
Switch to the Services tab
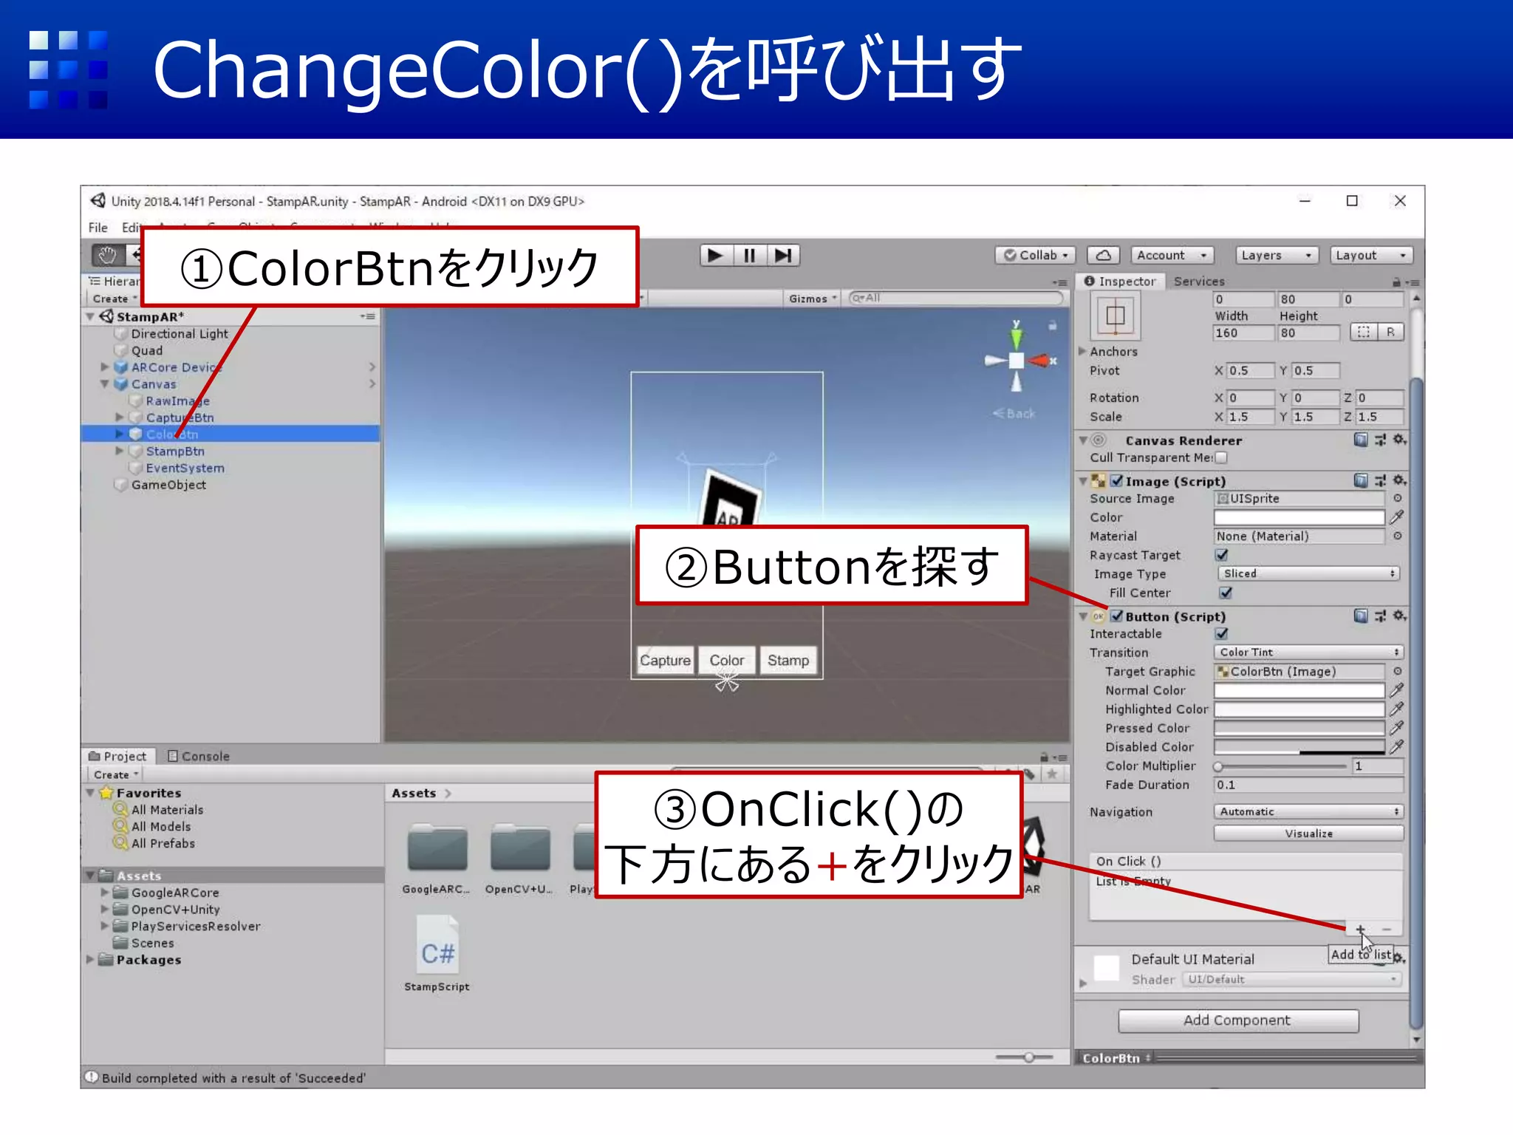click(x=1199, y=282)
